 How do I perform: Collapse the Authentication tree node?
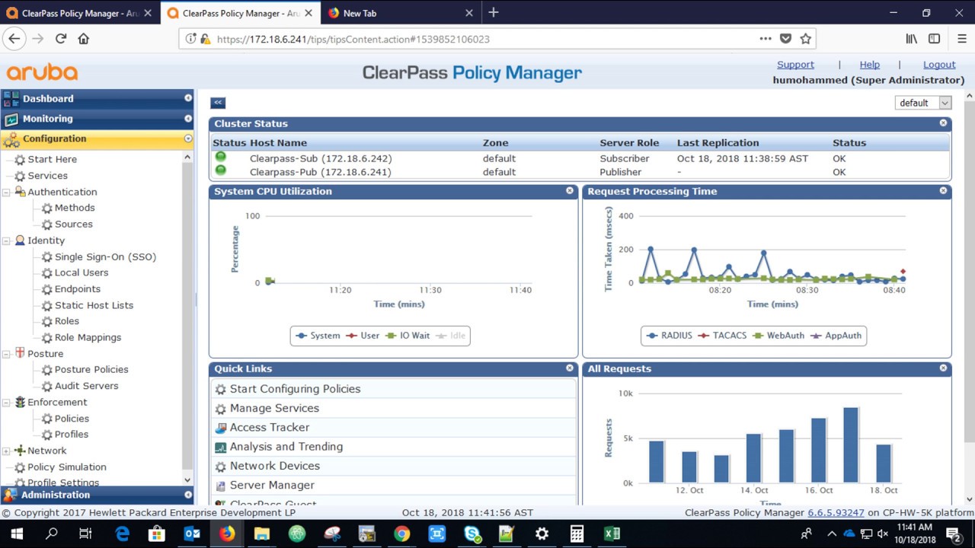pyautogui.click(x=7, y=193)
